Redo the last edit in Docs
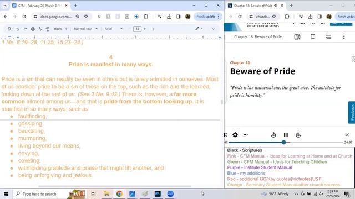The image size is (355, 199). click(x=25, y=29)
